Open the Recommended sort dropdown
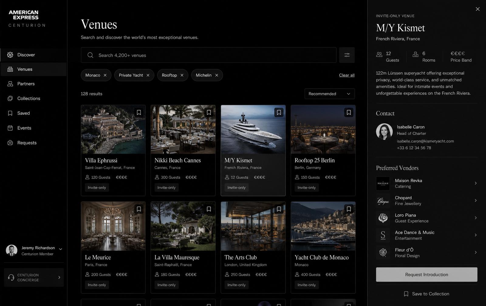The image size is (486, 306). click(x=330, y=94)
